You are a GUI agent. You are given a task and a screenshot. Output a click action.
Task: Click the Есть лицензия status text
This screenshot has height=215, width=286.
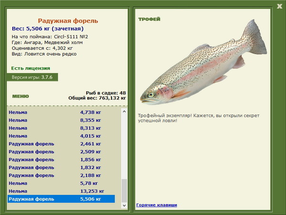click(x=31, y=68)
